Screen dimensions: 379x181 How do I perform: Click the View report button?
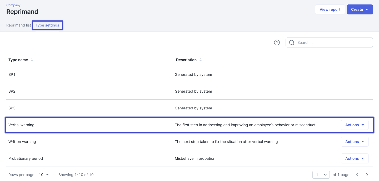tap(330, 9)
